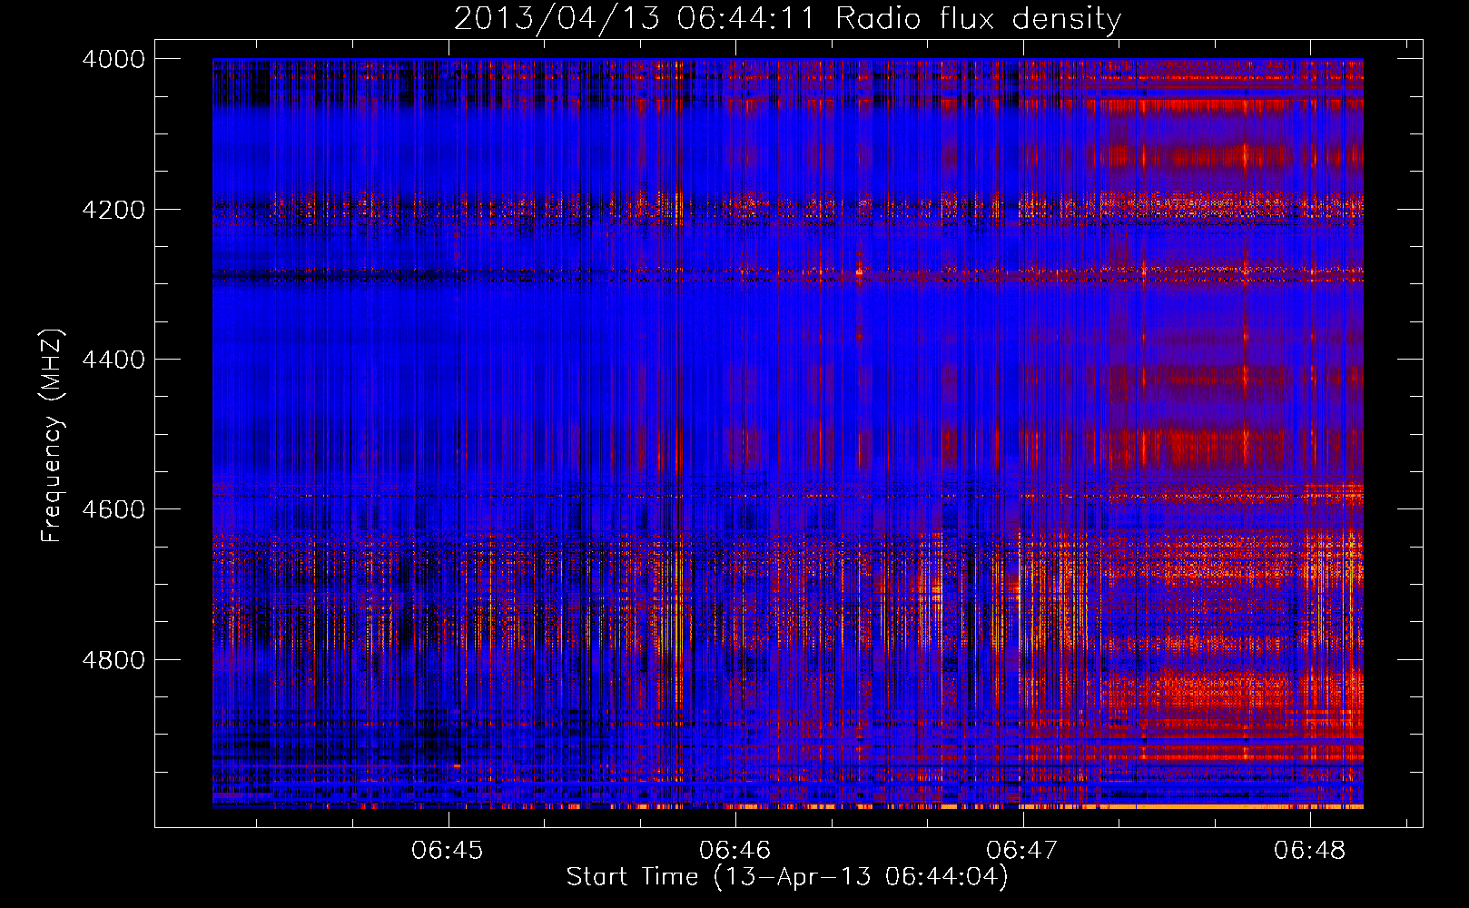Click the plot title '2013/04/13 06:44:11 Radio flux density'
The width and height of the screenshot is (1469, 908).
[x=787, y=19]
